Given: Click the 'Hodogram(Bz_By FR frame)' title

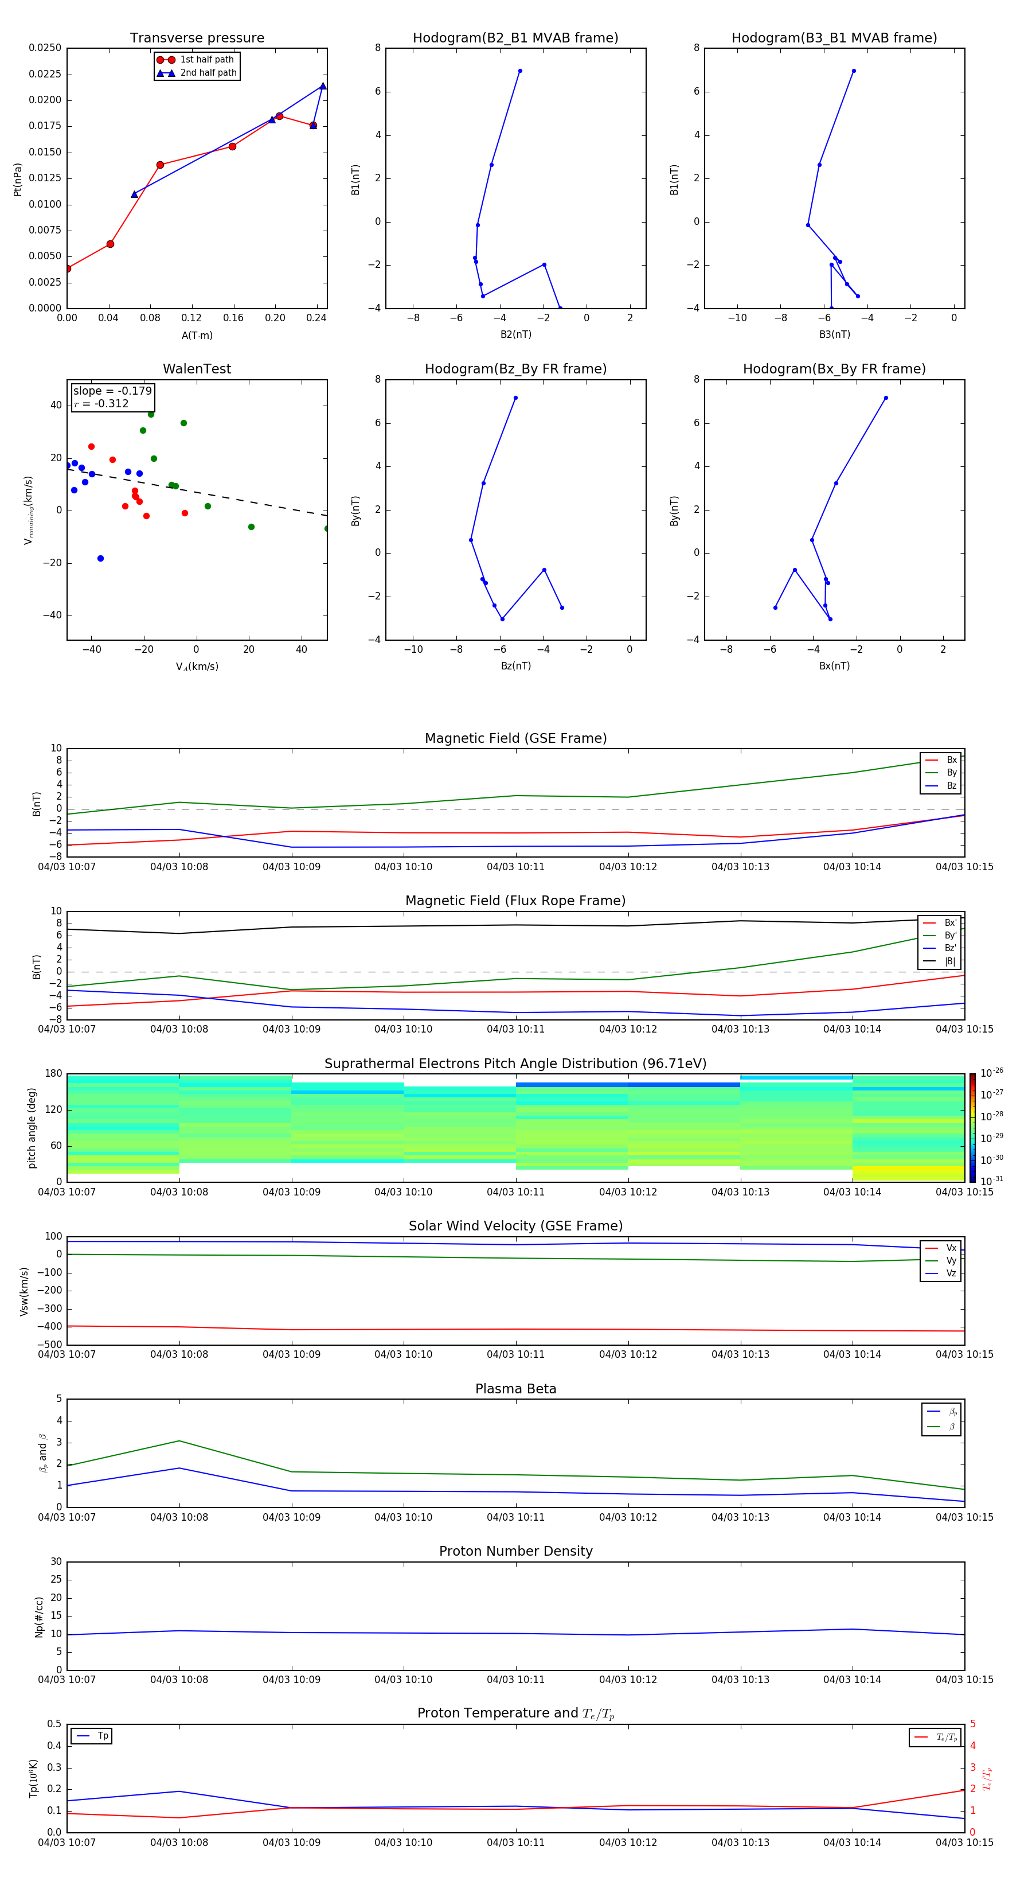Looking at the screenshot, I should pyautogui.click(x=515, y=369).
